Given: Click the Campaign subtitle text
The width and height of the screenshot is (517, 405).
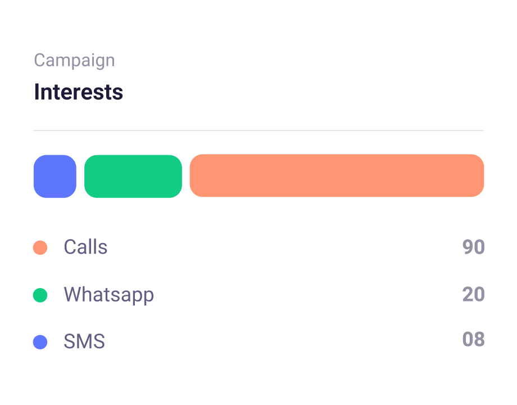Looking at the screenshot, I should [74, 60].
